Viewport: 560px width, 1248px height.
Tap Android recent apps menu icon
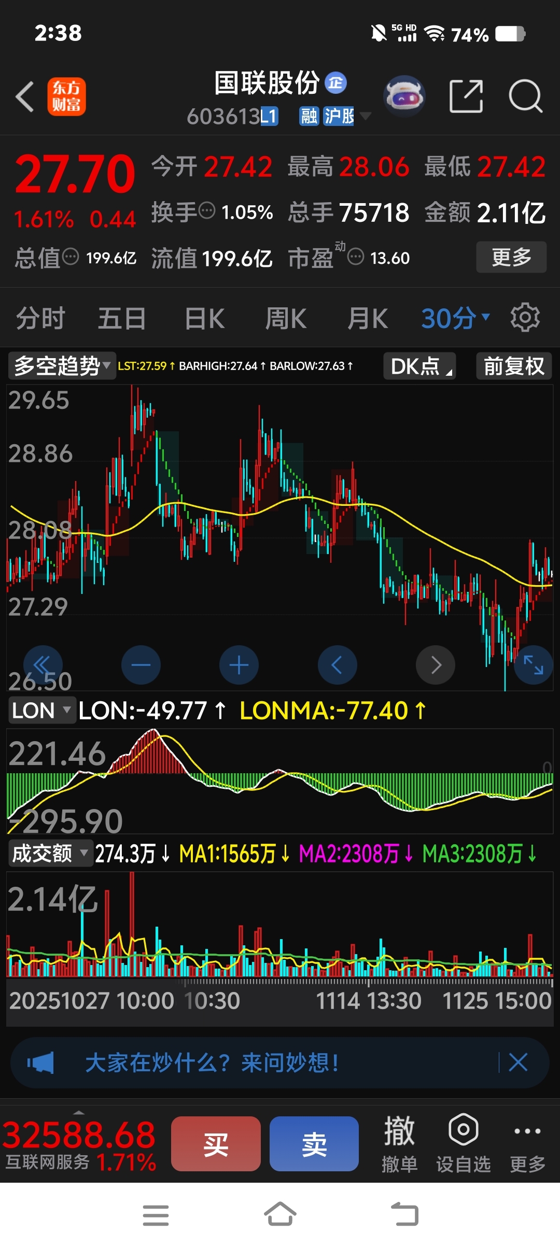pyautogui.click(x=156, y=1215)
